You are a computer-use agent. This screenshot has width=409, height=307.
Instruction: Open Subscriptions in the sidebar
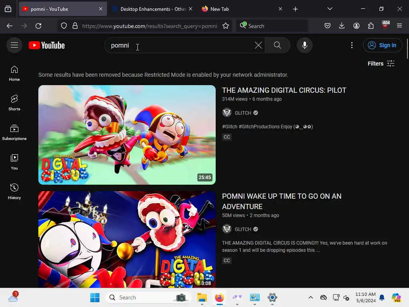[14, 133]
